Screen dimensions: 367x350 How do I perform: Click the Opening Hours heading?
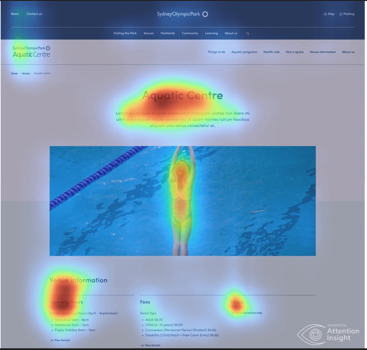[66, 302]
